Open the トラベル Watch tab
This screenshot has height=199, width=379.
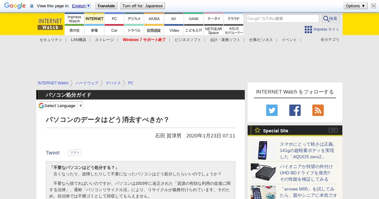click(x=134, y=30)
